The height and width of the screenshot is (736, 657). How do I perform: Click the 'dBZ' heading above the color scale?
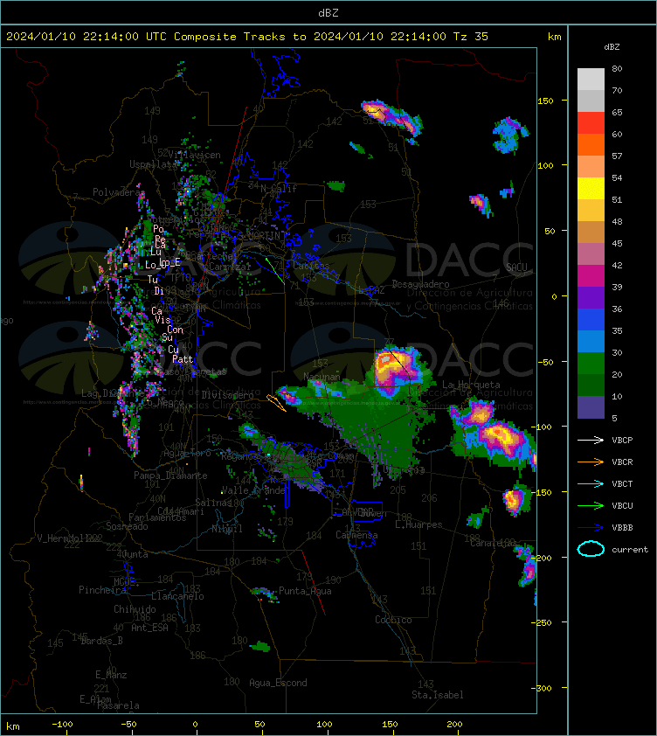click(612, 47)
